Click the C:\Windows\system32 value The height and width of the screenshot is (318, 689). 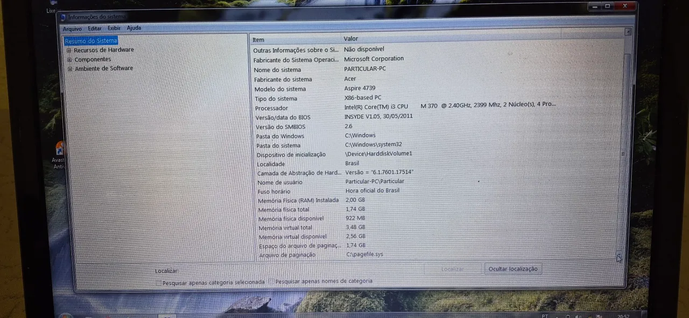click(x=374, y=145)
